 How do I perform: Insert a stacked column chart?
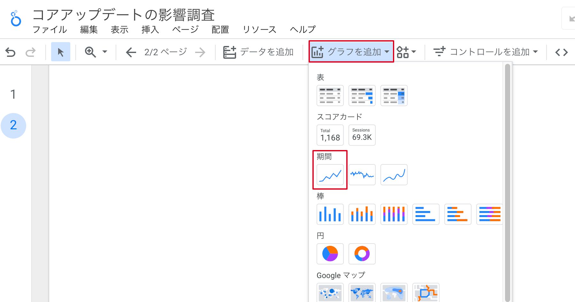click(362, 214)
